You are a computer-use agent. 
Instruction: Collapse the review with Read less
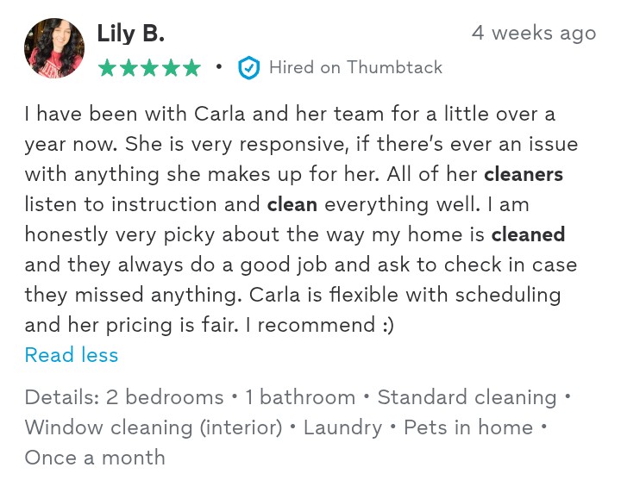click(72, 355)
